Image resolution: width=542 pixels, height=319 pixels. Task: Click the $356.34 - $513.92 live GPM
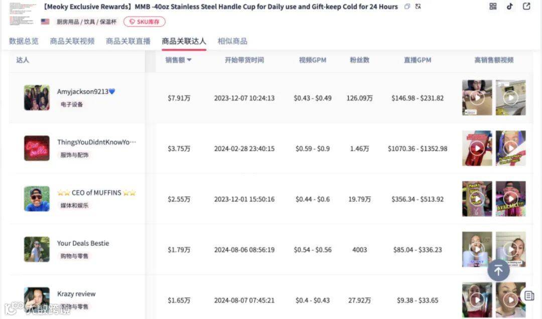(418, 199)
